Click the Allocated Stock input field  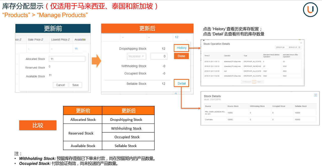(x=67, y=59)
